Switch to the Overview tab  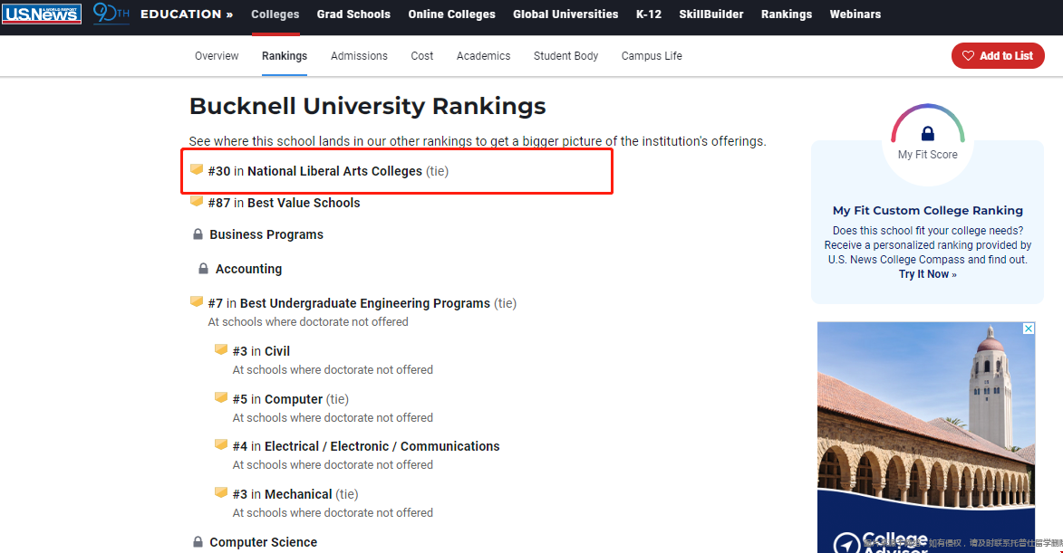217,56
